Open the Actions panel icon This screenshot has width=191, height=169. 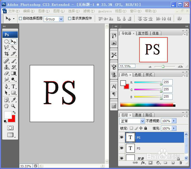click(x=114, y=43)
